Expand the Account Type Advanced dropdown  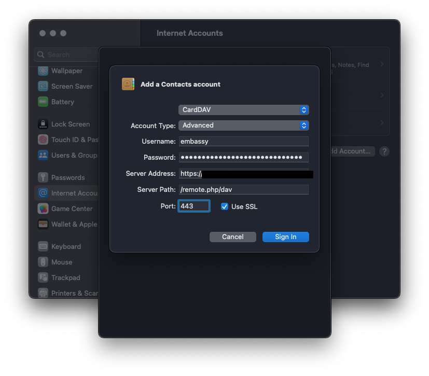(x=243, y=126)
